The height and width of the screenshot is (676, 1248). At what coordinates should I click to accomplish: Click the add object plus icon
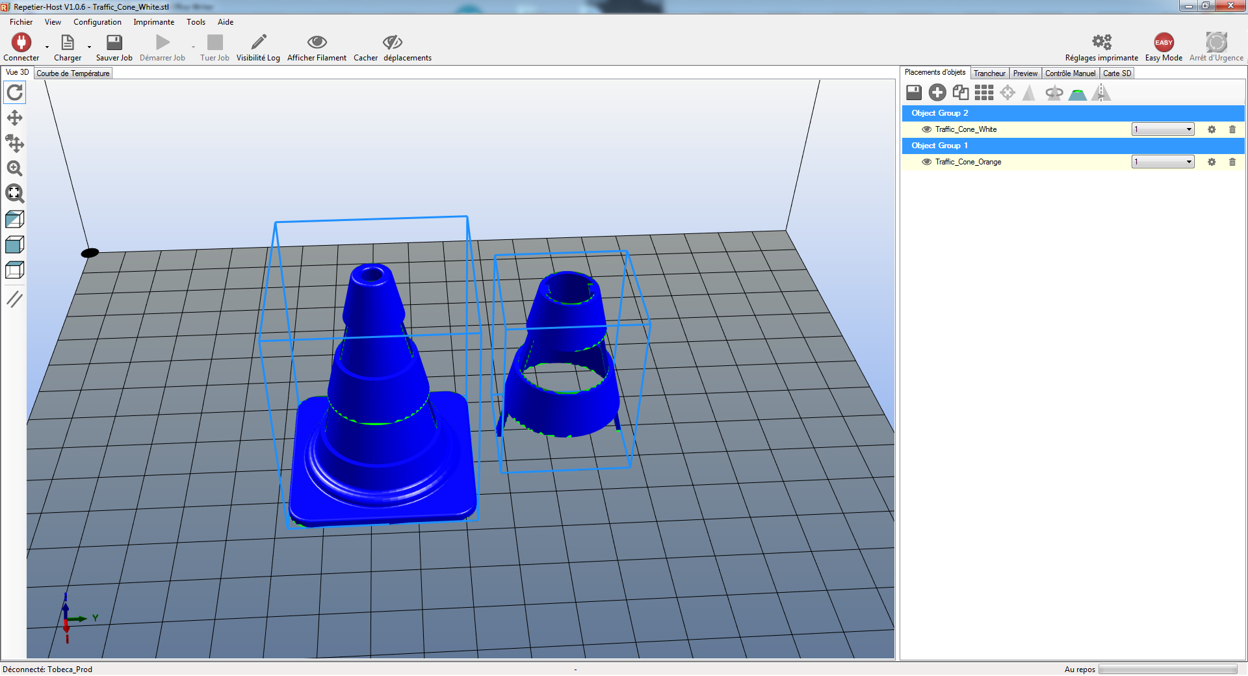pos(937,93)
